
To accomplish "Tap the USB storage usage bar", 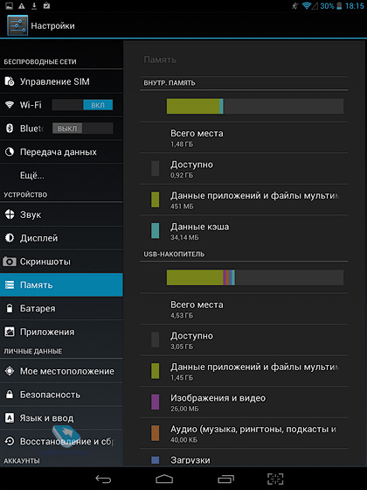I will point(255,277).
